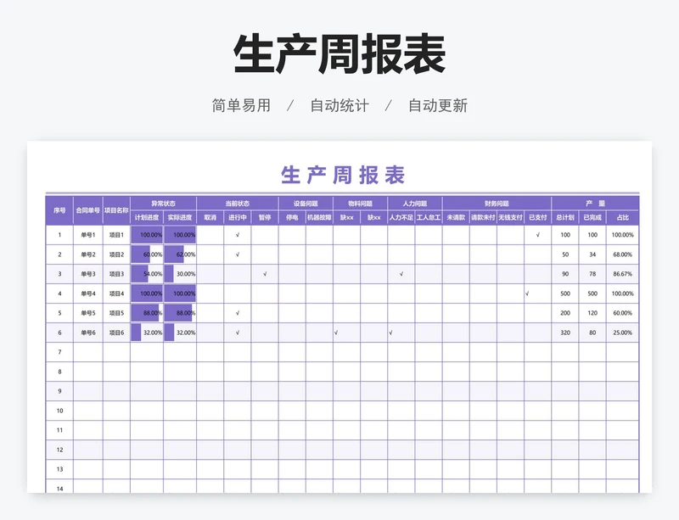Click the 计划进度 sub-header
The height and width of the screenshot is (520, 679).
[x=147, y=217]
